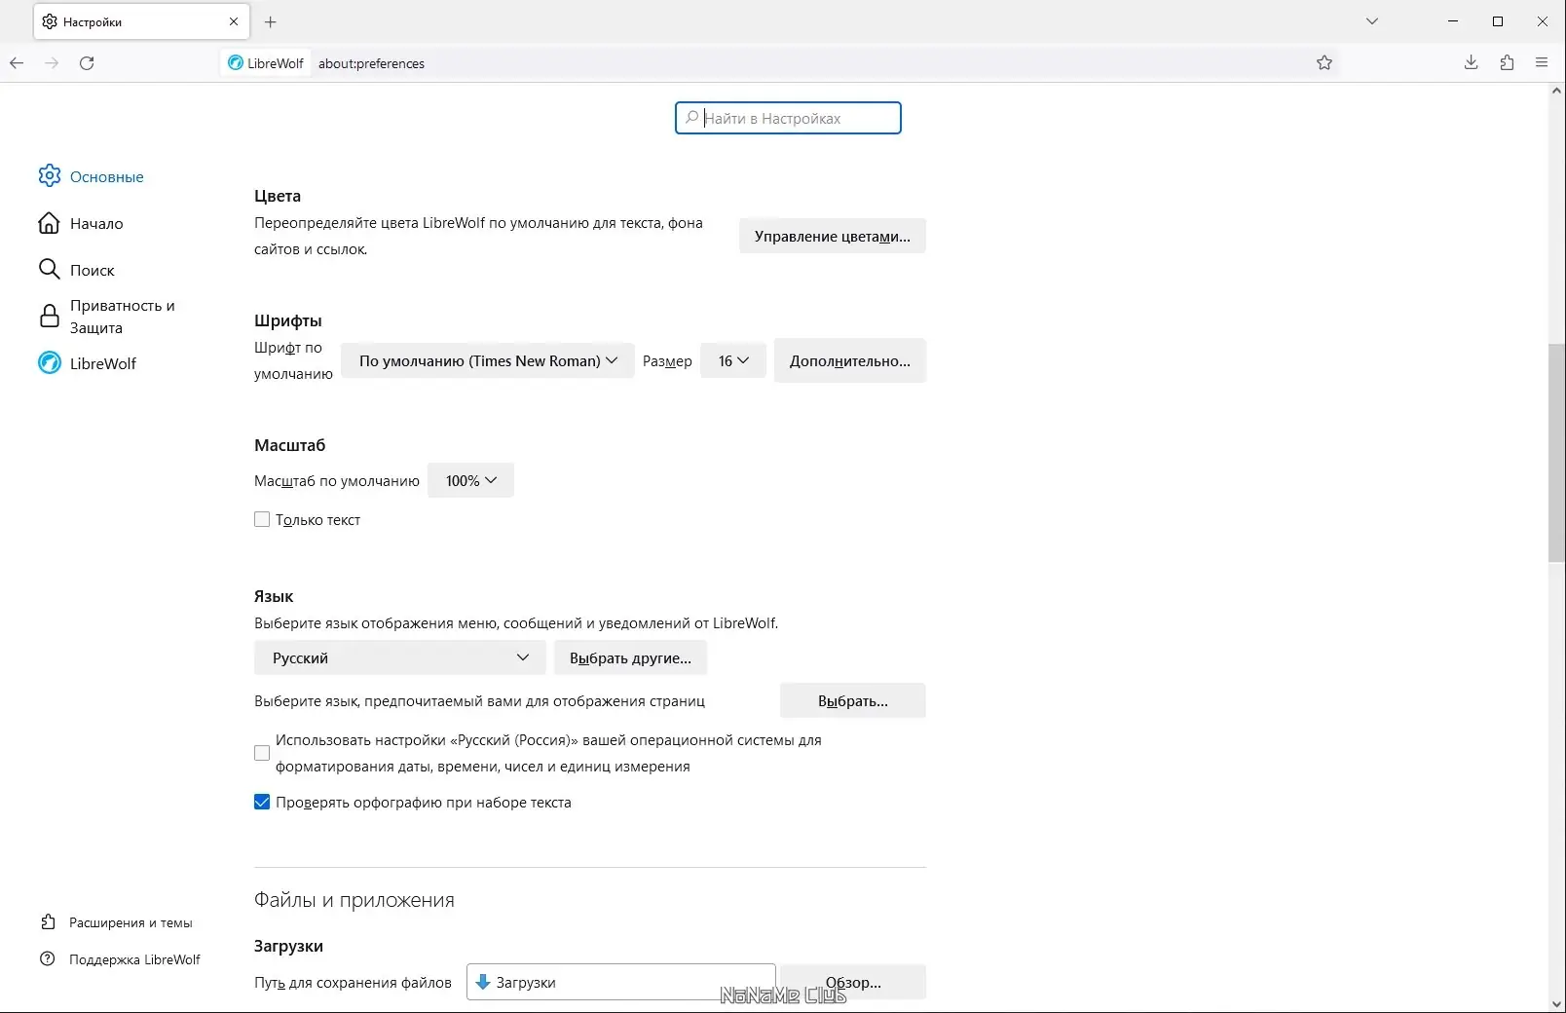The height and width of the screenshot is (1013, 1566).
Task: Open the Поддержка LibreWolf link
Action: click(x=121, y=959)
